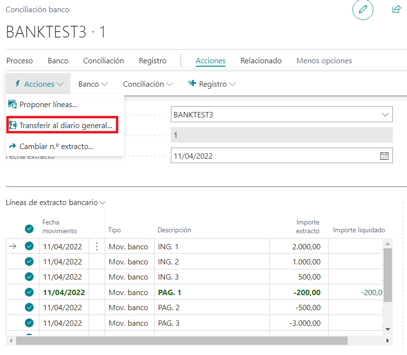Toggle the check circle on the PAG. 1 line
The image size is (407, 355).
(29, 292)
